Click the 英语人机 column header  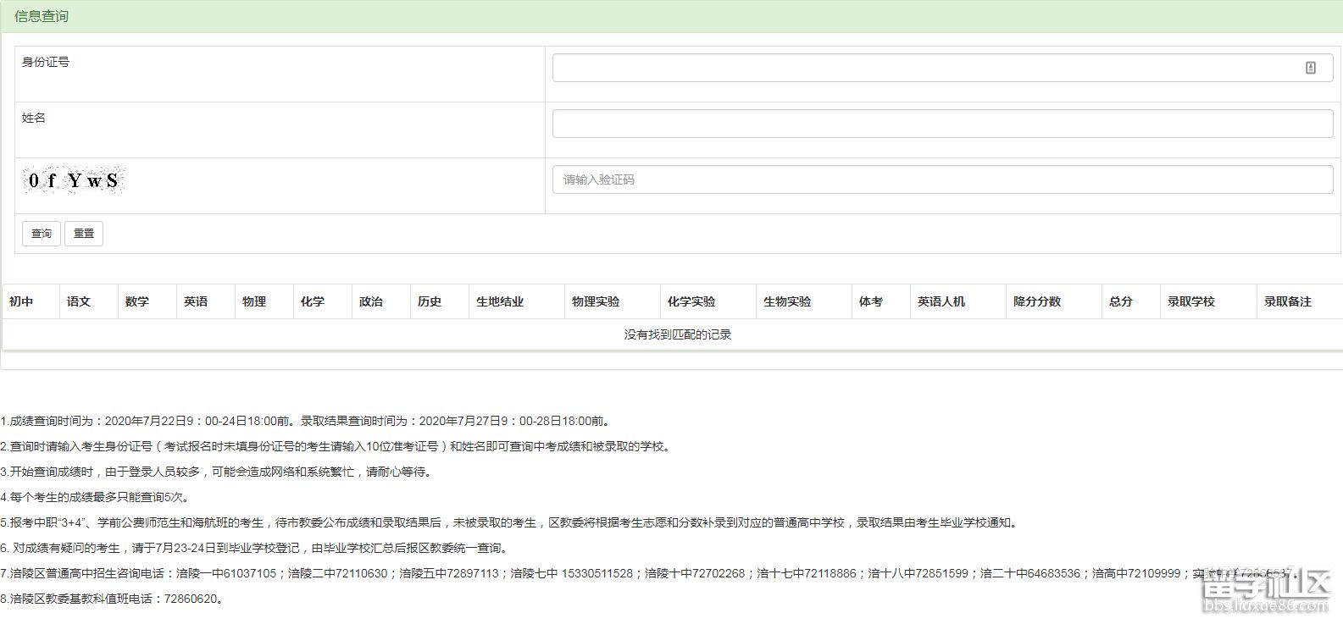click(x=941, y=301)
